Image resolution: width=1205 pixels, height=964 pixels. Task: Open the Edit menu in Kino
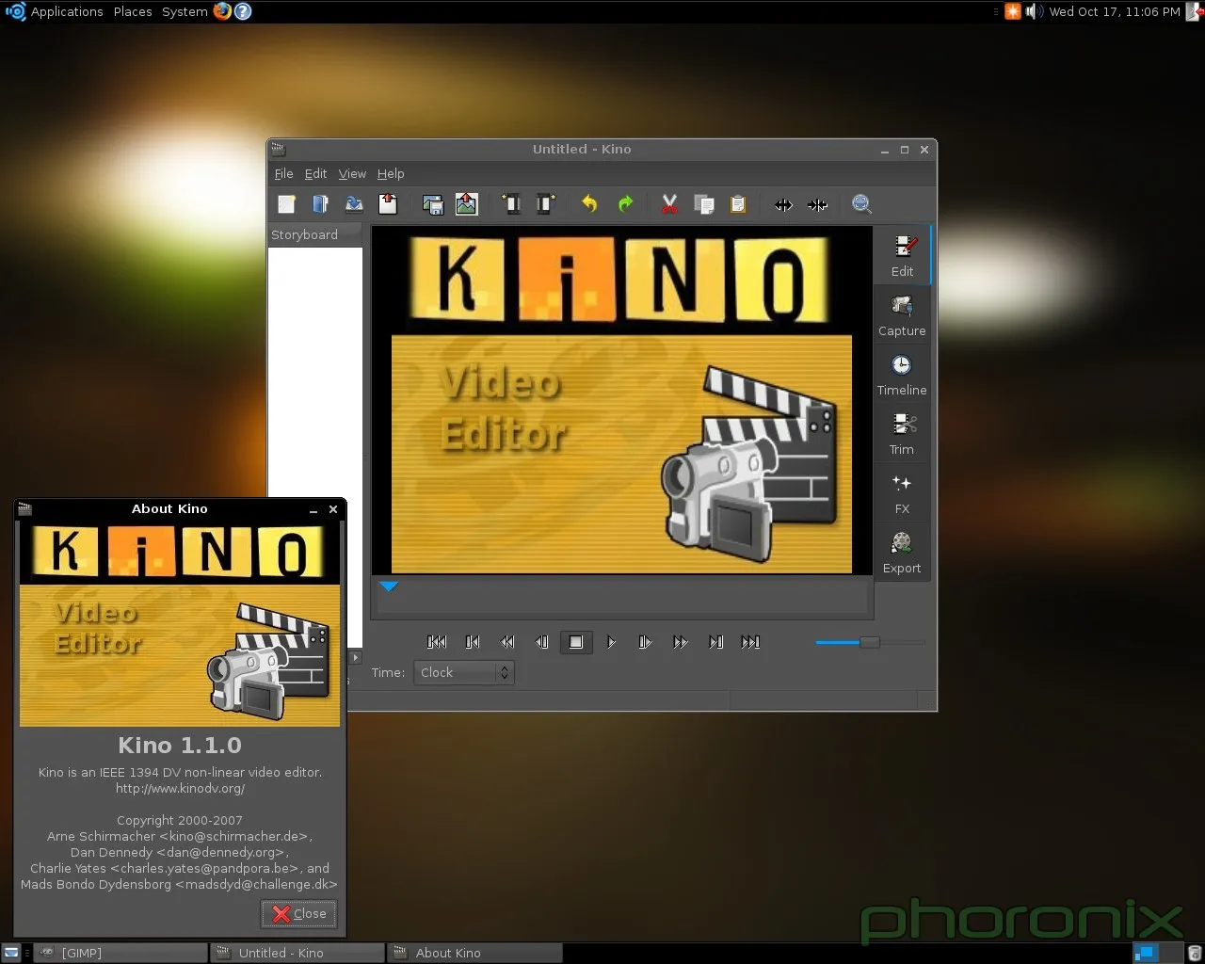(315, 174)
